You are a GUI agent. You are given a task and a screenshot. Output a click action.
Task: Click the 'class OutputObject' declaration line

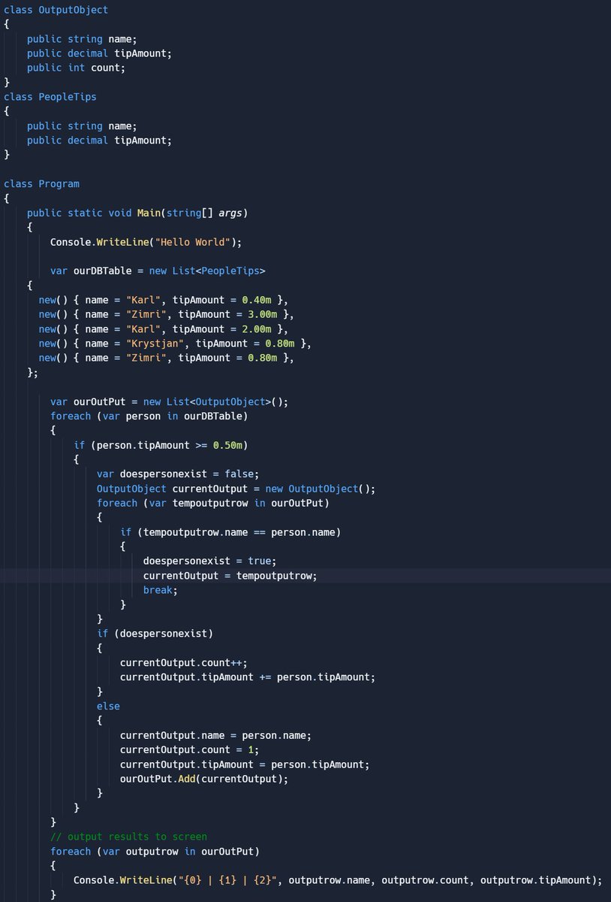point(56,10)
